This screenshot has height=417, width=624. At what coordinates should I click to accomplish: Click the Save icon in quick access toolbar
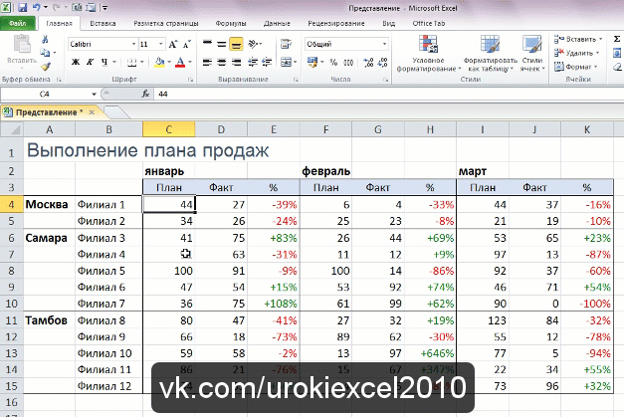[x=22, y=7]
